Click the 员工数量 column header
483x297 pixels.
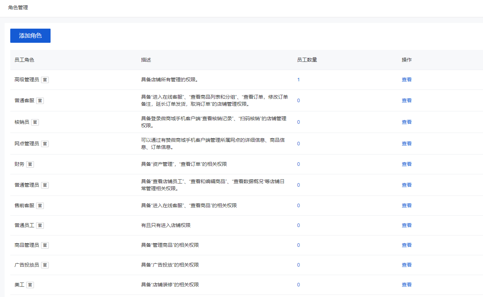[307, 60]
